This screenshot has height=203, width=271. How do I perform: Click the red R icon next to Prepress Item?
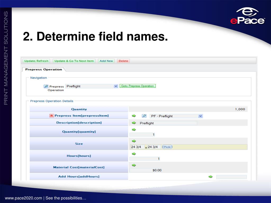(52, 116)
